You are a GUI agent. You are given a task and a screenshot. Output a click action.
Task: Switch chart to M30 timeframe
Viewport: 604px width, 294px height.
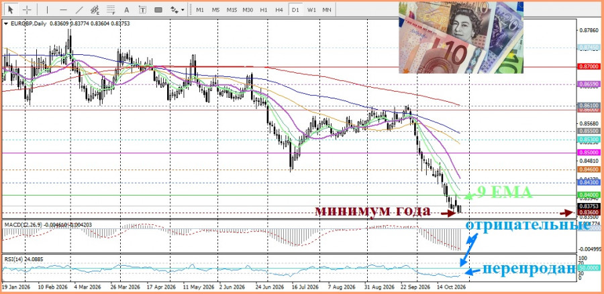[x=248, y=9]
